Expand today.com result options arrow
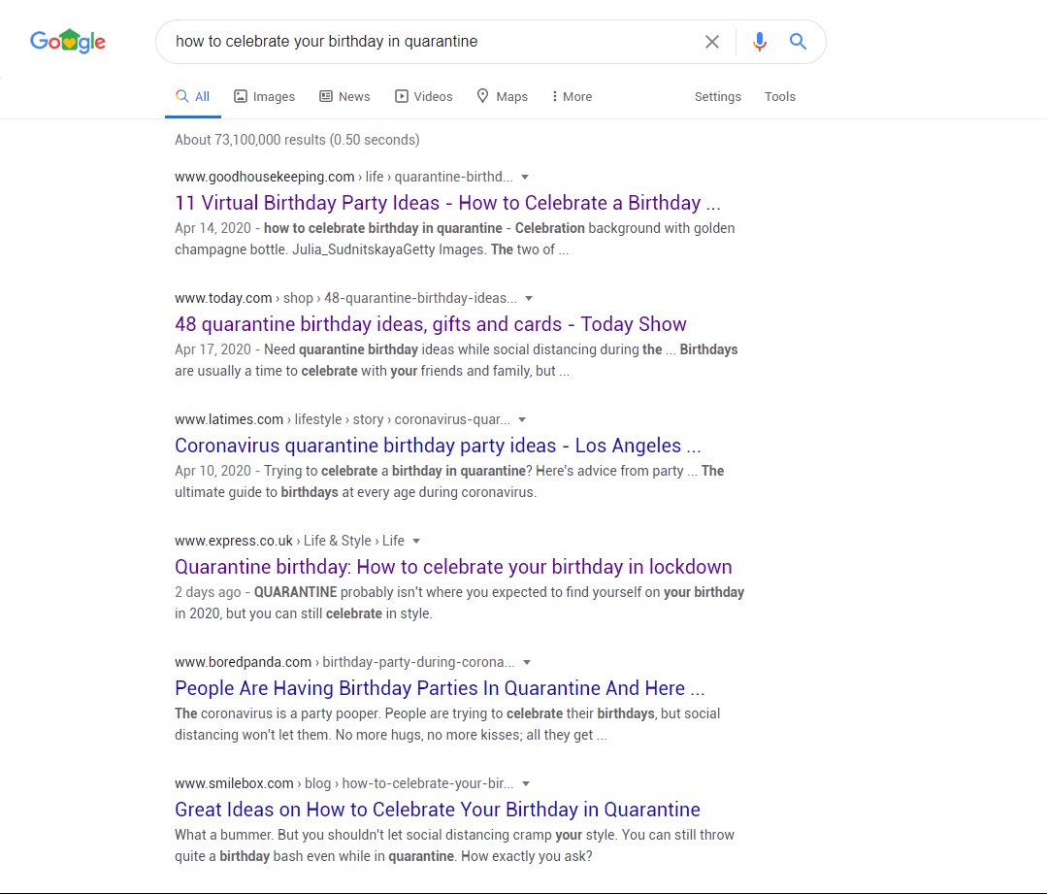1047x894 pixels. tap(529, 299)
